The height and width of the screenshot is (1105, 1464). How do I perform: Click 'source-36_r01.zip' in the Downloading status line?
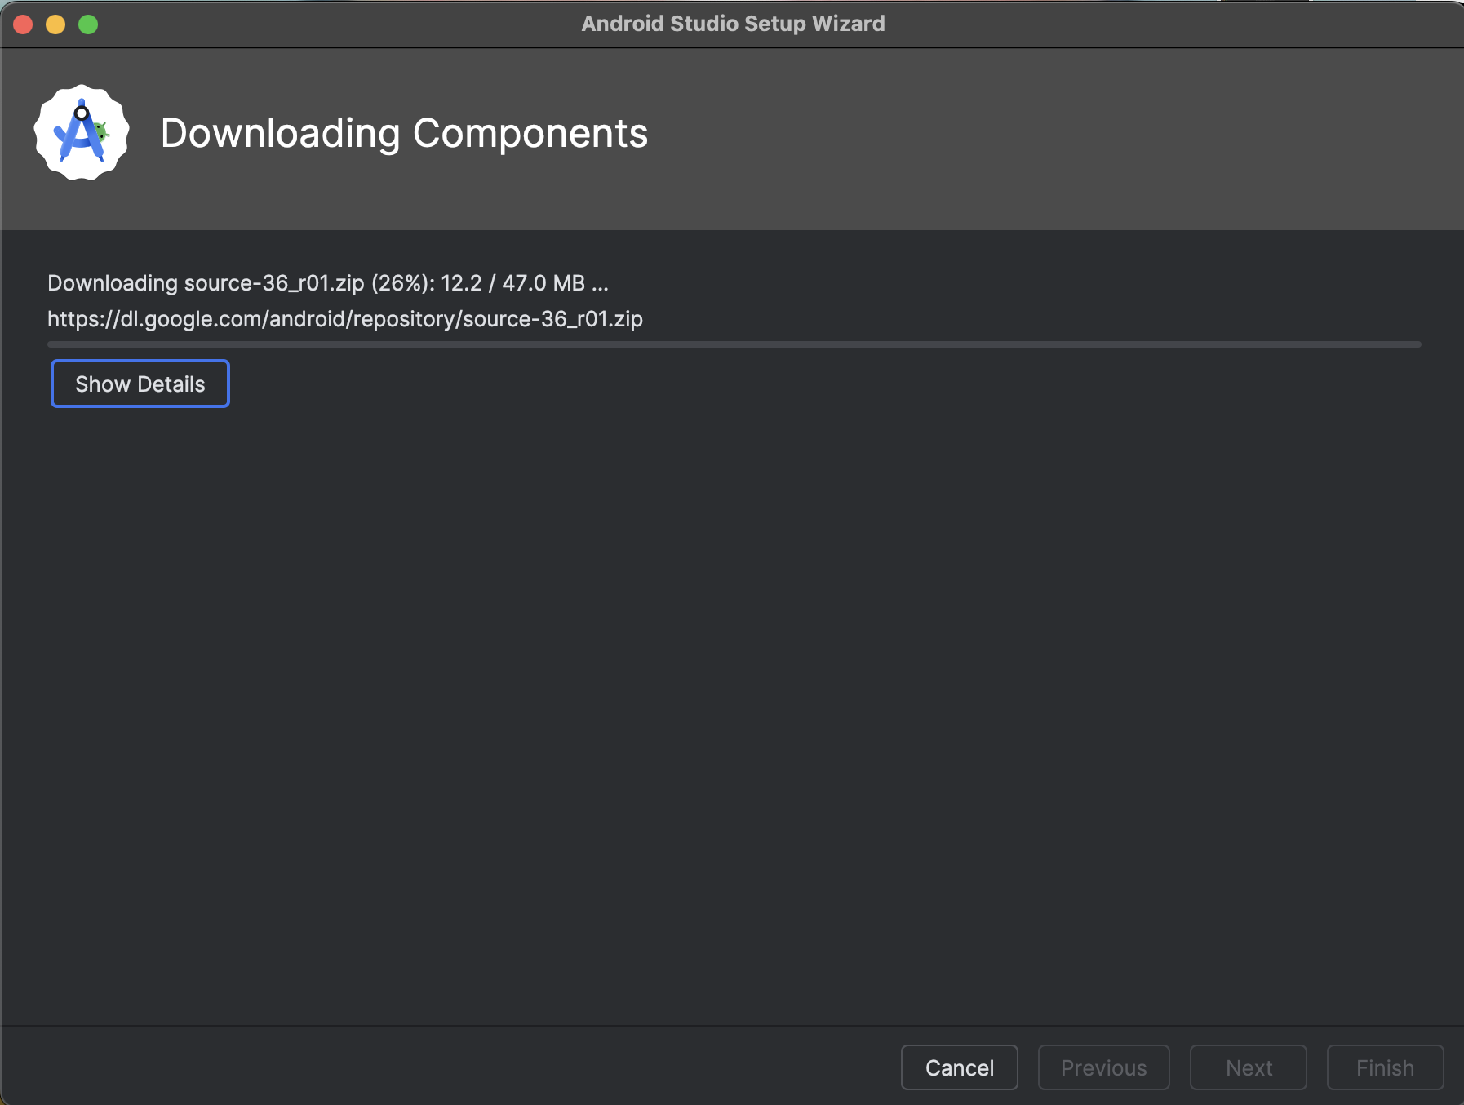(274, 283)
